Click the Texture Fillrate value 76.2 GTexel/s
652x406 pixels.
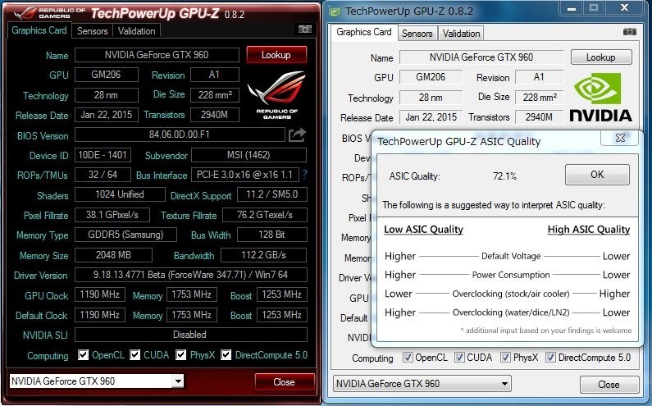click(x=265, y=215)
